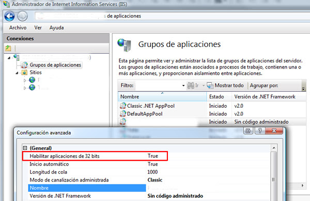Select the second website globe icon
This screenshot has width=310, height=201.
(32, 88)
